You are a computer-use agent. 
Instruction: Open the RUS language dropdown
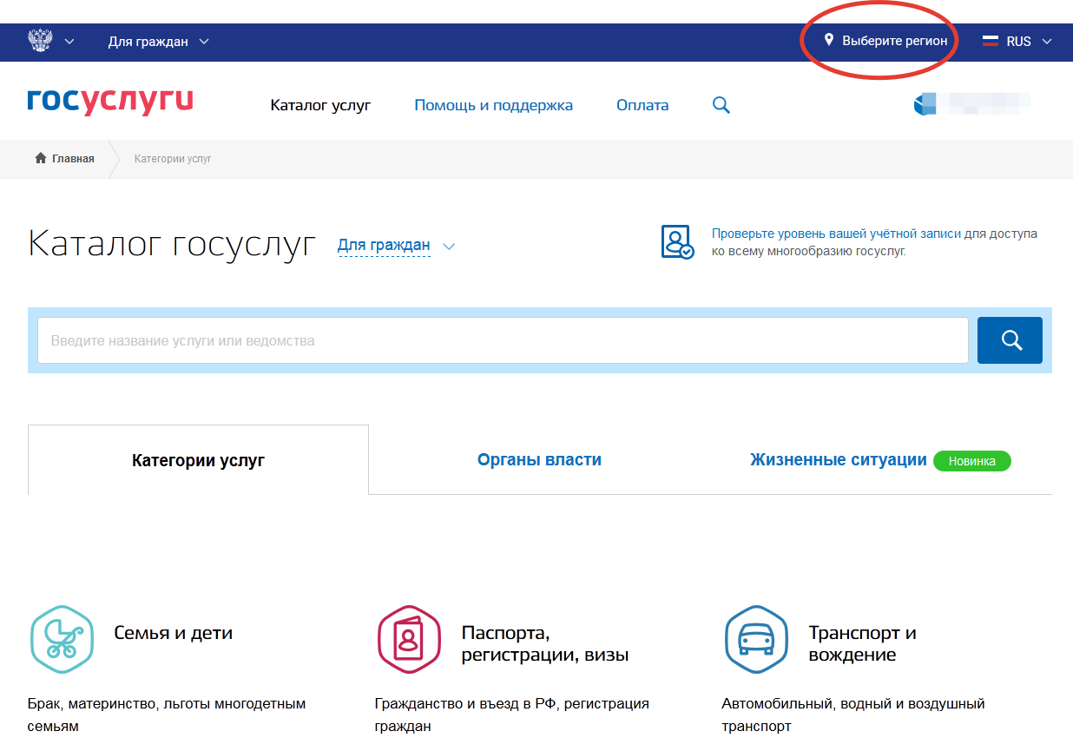pos(1017,41)
